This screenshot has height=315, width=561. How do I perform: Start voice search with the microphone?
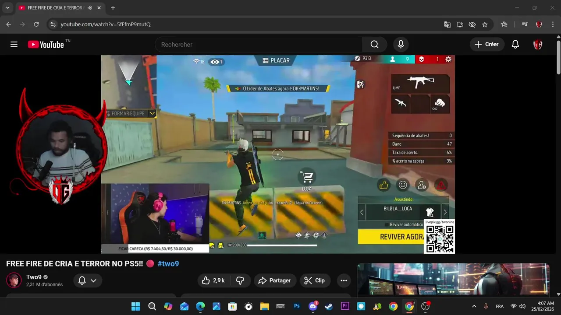point(401,44)
